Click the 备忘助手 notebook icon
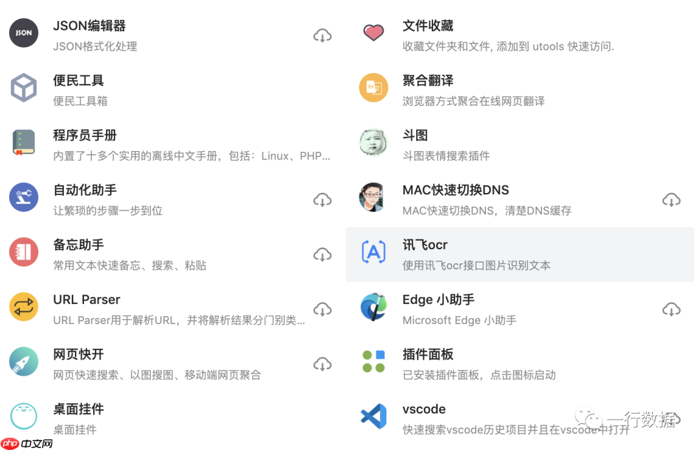The image size is (698, 450). pos(23,252)
